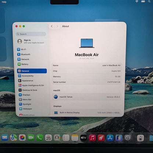This screenshot has width=153, height=153.
Task: Click the macOS Tahoe icon
Action: coord(56,97)
